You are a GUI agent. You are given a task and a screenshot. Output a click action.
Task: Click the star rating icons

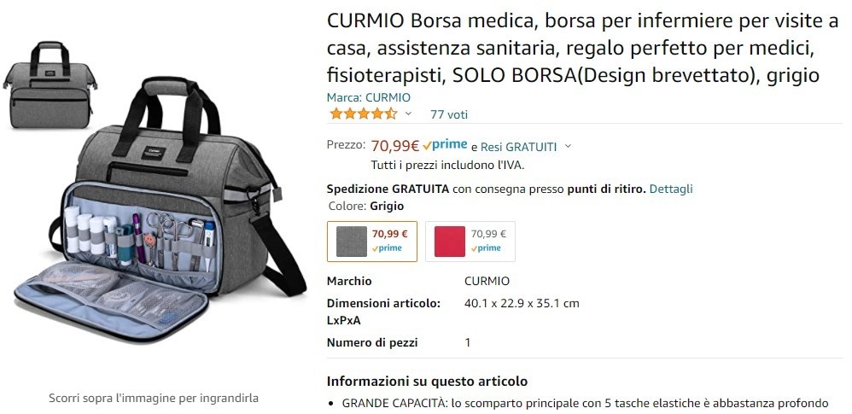click(364, 114)
